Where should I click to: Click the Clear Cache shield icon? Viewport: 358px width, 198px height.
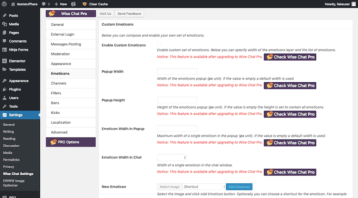tap(85, 4)
